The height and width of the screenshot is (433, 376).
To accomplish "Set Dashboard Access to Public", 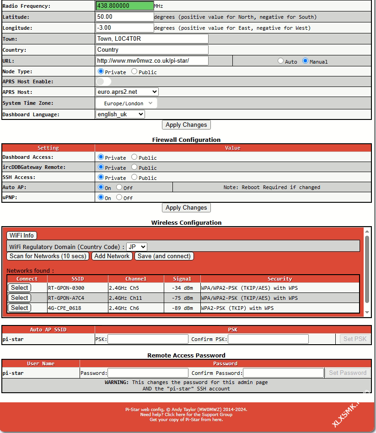I will (x=134, y=157).
